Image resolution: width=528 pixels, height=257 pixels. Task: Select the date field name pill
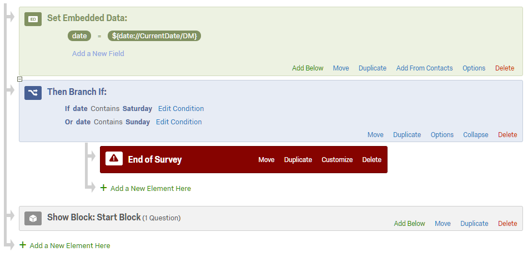pos(79,36)
